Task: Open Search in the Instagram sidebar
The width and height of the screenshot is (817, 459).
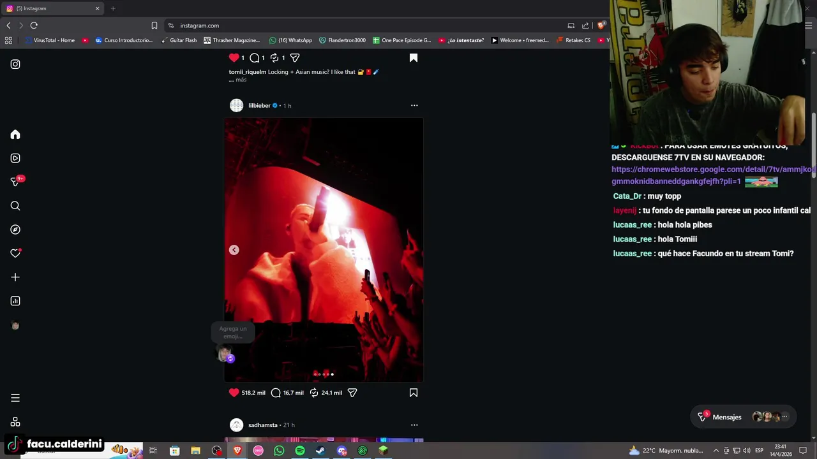Action: 15,206
